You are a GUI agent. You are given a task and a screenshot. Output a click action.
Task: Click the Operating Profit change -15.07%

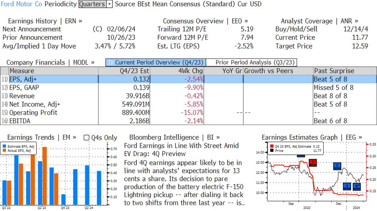click(192, 112)
